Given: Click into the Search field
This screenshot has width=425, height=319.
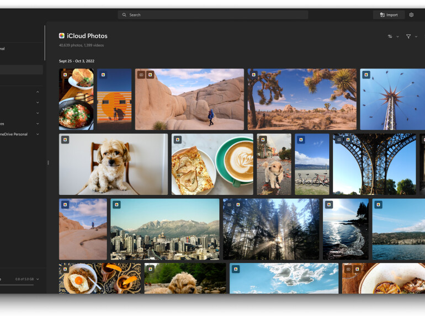Looking at the screenshot, I should (212, 15).
